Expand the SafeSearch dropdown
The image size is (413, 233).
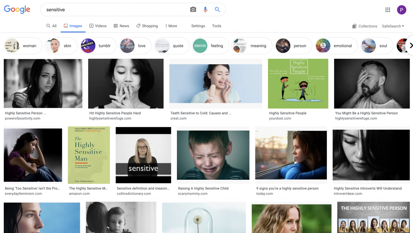pyautogui.click(x=393, y=26)
